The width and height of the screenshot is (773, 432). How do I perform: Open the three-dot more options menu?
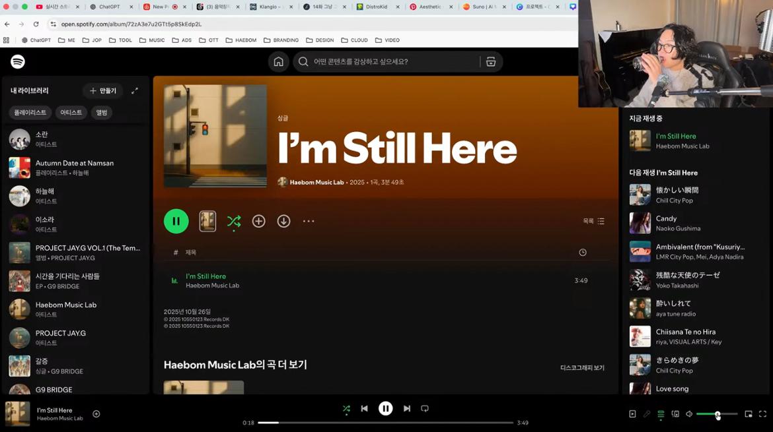pos(309,222)
